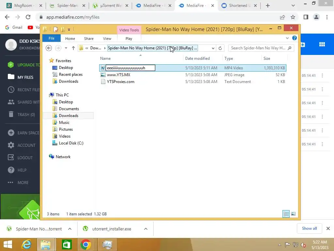Open Windows Start button
Viewport: 334px width, 251px height.
8,244
